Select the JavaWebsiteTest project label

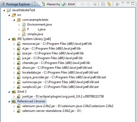point(24,10)
